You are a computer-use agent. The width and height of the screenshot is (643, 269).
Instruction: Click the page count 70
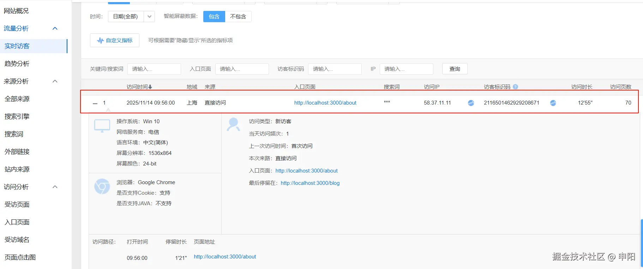click(628, 103)
